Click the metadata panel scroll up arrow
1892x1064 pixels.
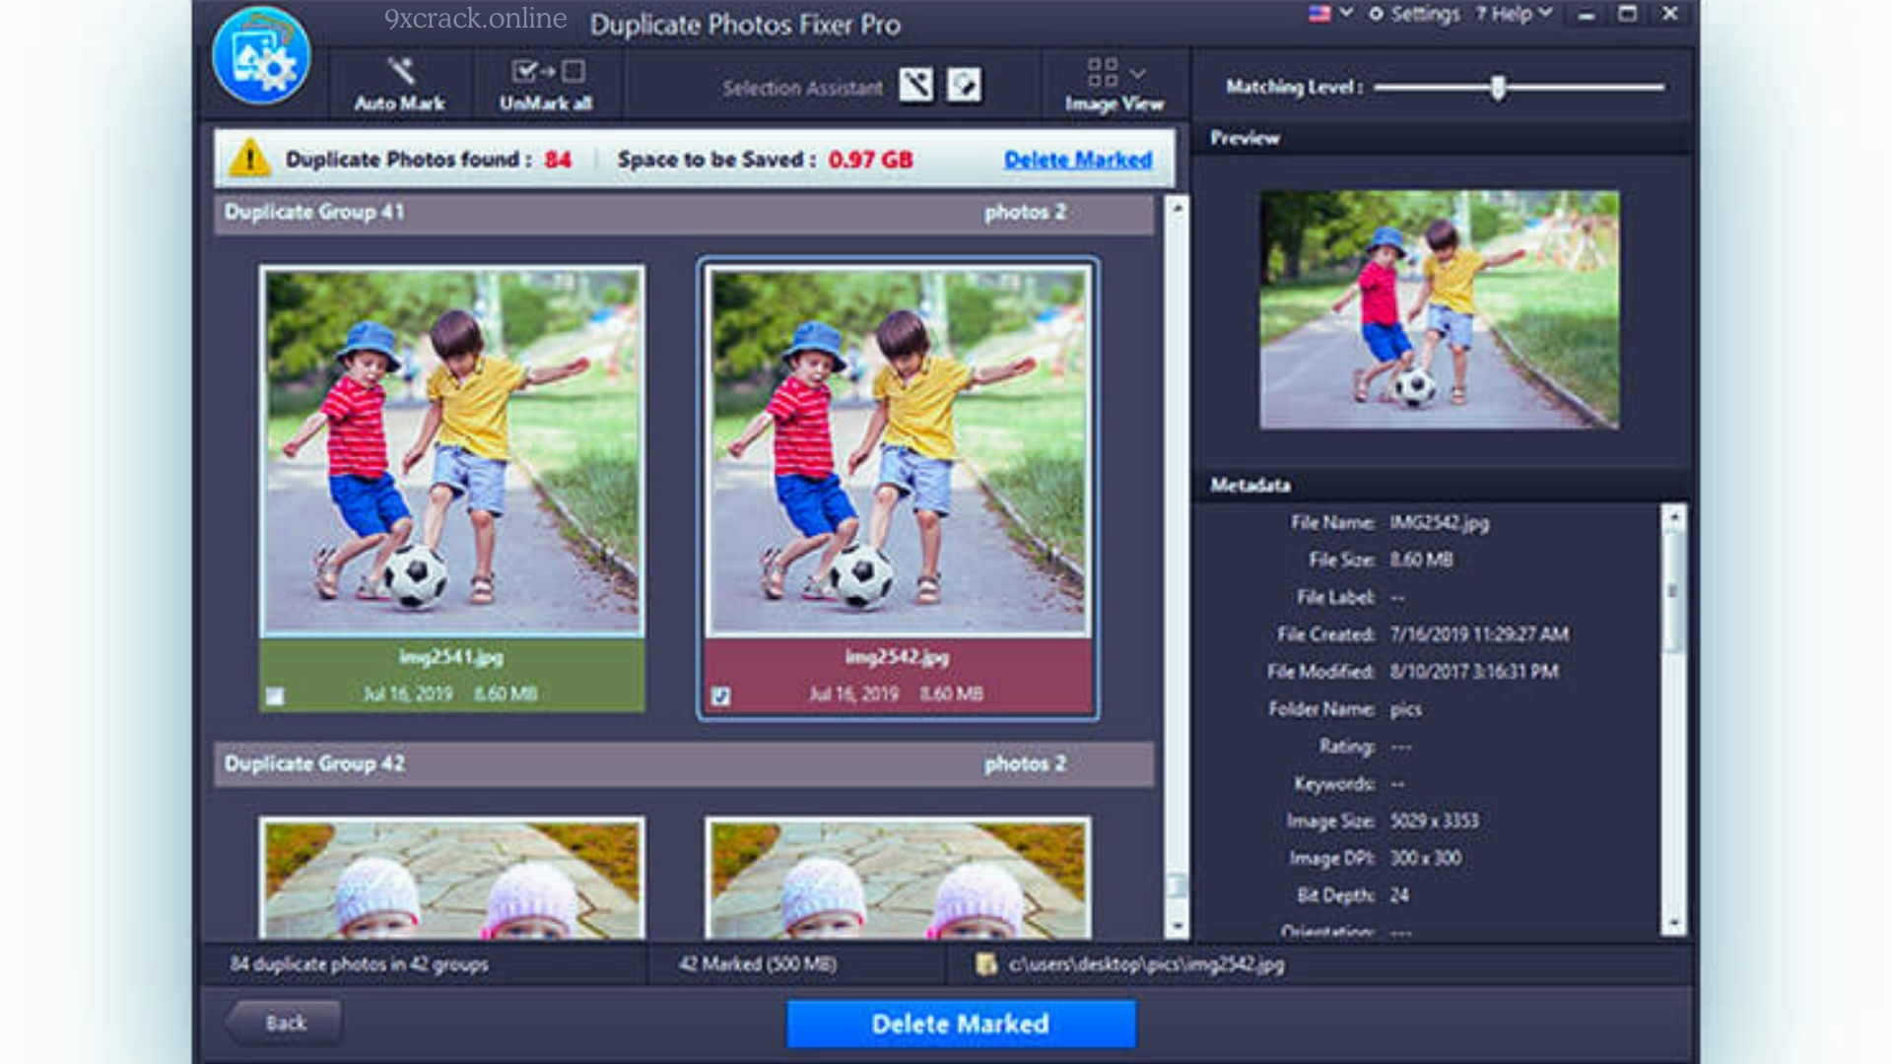1673,515
